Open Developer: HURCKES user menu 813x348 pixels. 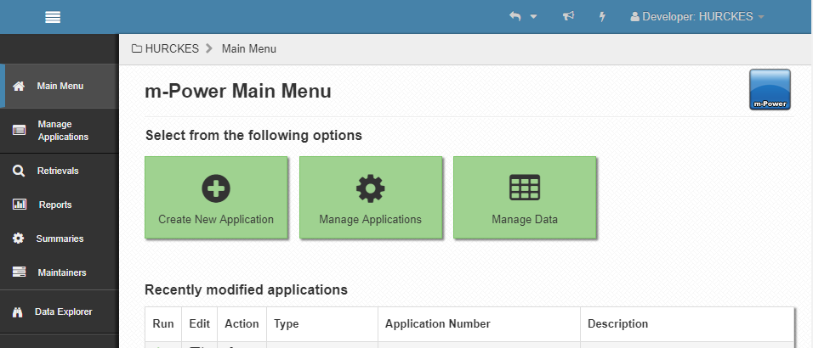coord(696,17)
